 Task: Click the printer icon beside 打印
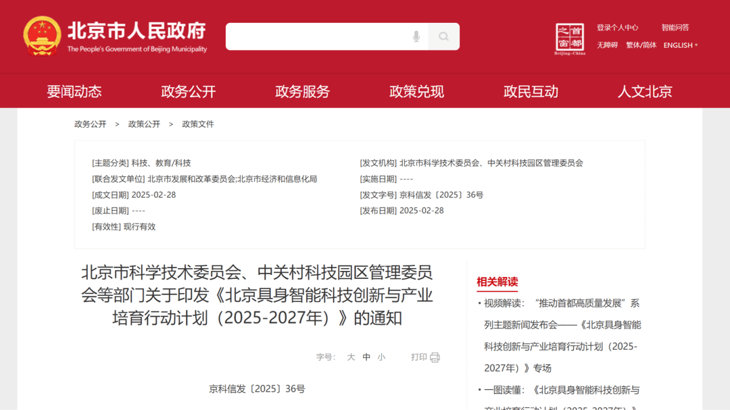point(435,357)
